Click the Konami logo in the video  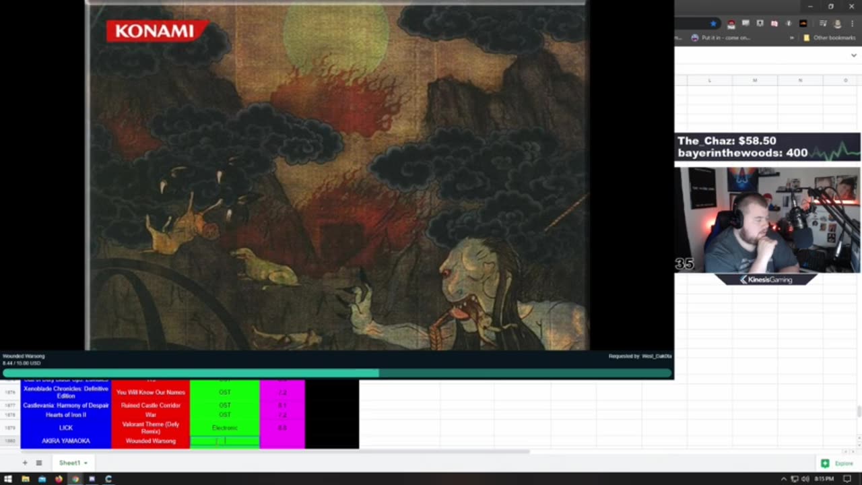point(157,30)
